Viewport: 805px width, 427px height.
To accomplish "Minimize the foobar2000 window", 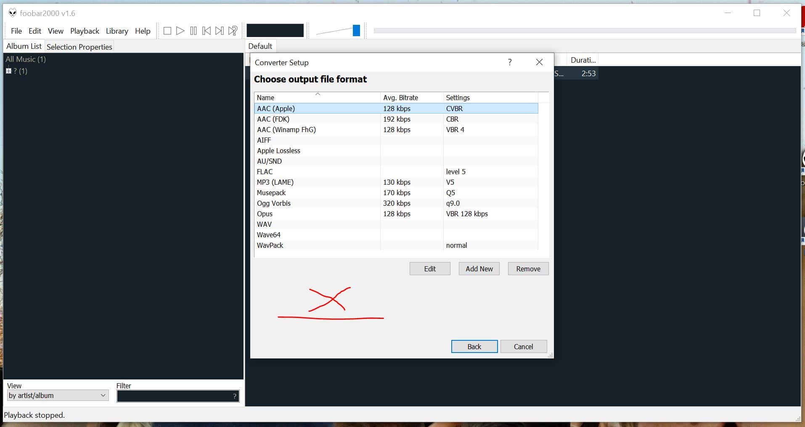I will (728, 13).
